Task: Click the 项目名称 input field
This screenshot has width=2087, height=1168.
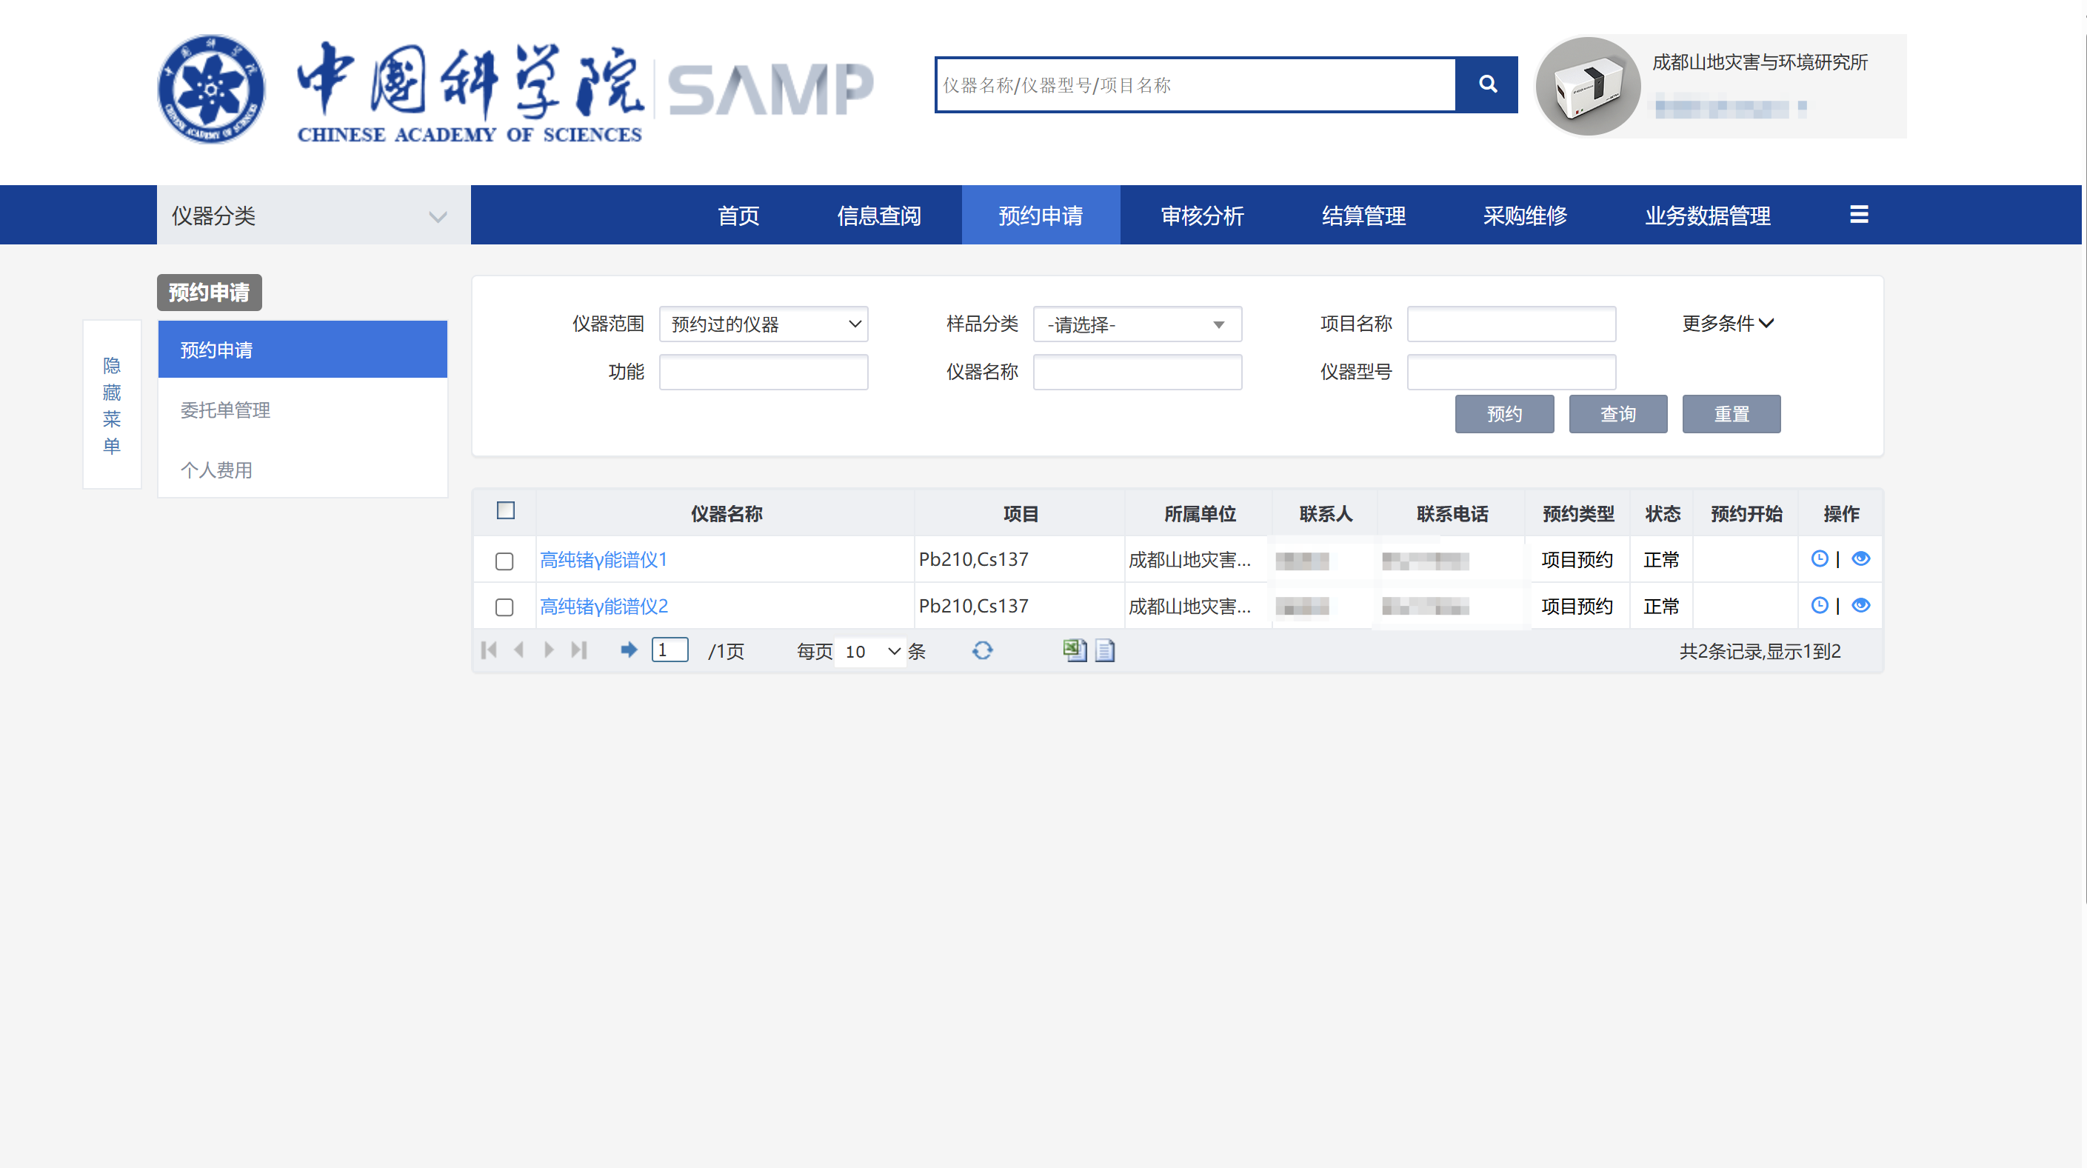Action: coord(1511,325)
